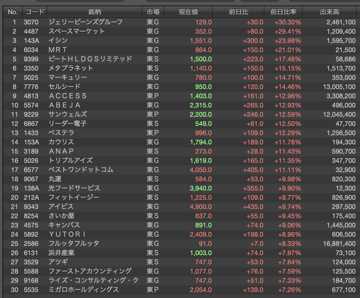Select the スペースマーケット stock name
Screen dimensions: 360x298
tap(76, 31)
